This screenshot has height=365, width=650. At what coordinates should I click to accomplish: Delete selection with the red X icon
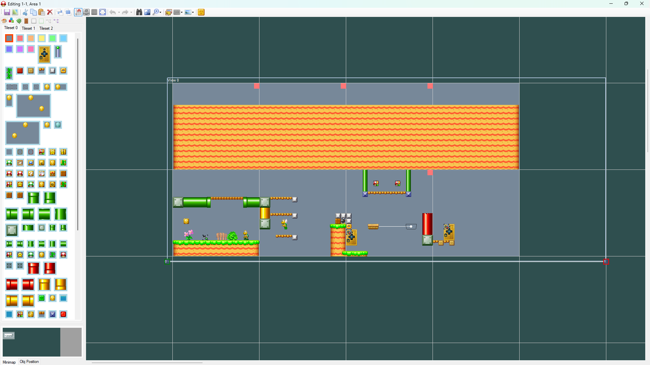(50, 12)
